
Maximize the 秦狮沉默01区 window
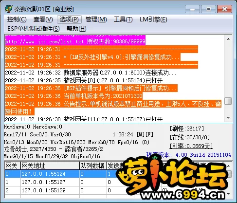click(x=208, y=9)
